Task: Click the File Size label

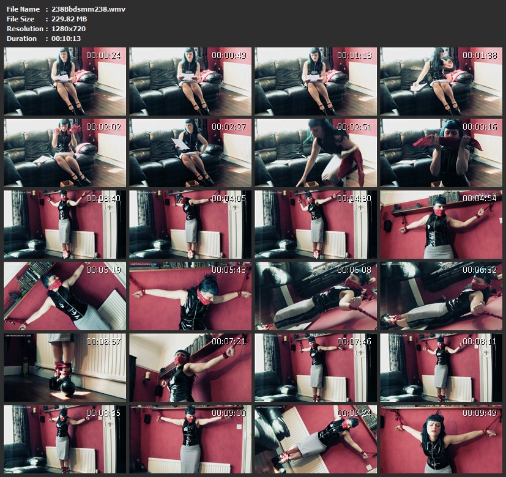Action: (20, 19)
